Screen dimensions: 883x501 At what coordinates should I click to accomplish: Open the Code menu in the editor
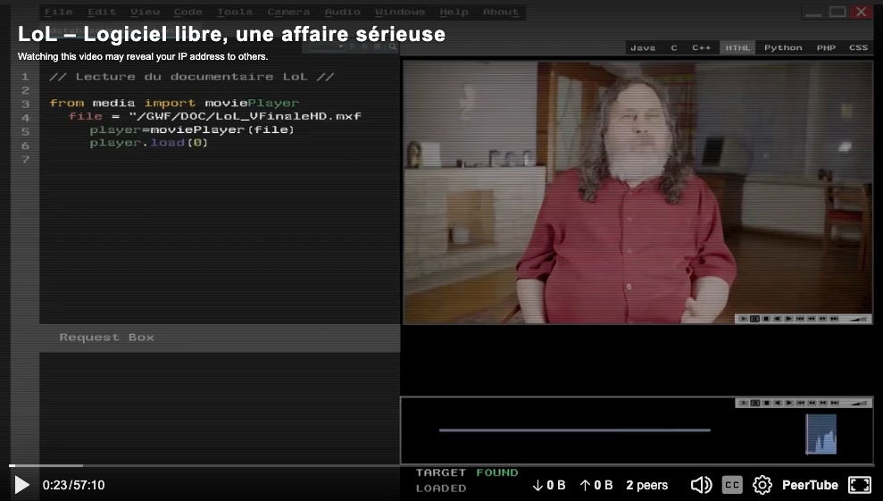[188, 12]
